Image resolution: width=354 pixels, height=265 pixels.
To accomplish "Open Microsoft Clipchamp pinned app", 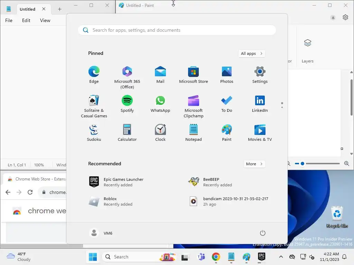I will [194, 106].
